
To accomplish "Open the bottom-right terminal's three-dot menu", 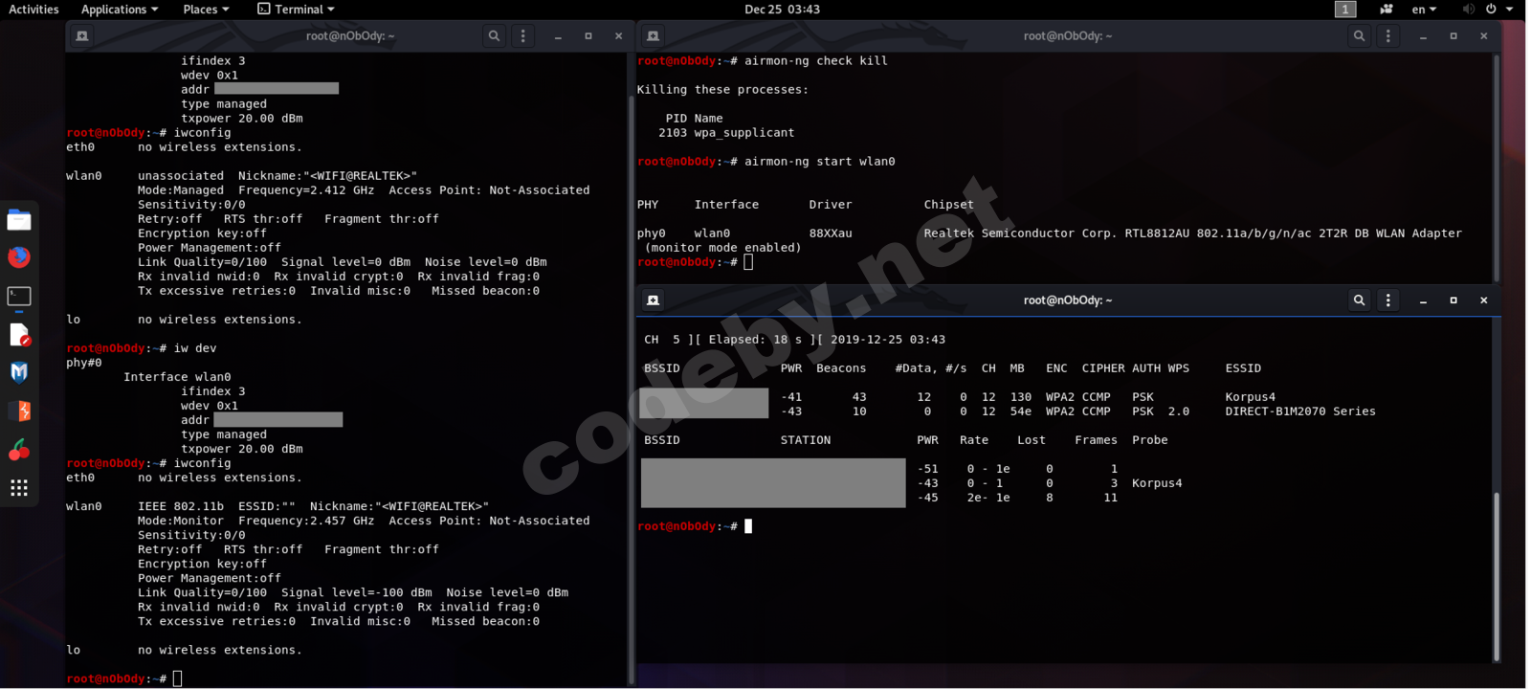I will pyautogui.click(x=1388, y=300).
